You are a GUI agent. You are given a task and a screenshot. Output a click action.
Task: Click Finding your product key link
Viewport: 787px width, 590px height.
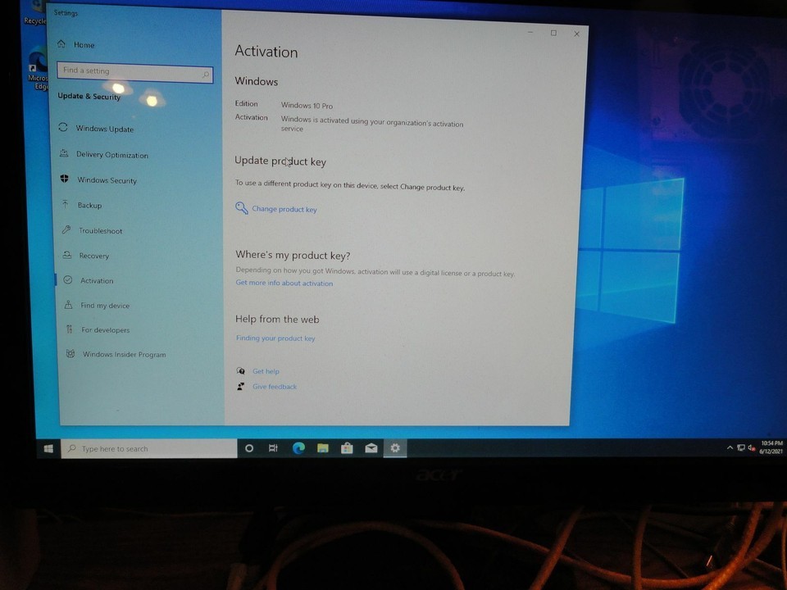pos(275,338)
